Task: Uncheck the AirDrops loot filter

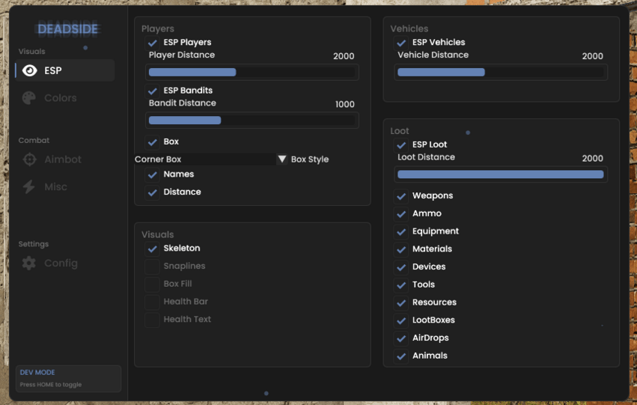Action: pos(401,338)
